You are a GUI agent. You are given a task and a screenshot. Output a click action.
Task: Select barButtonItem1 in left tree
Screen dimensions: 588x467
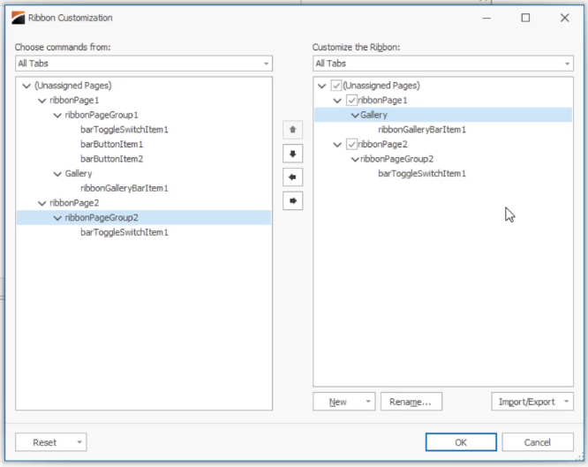pyautogui.click(x=112, y=144)
